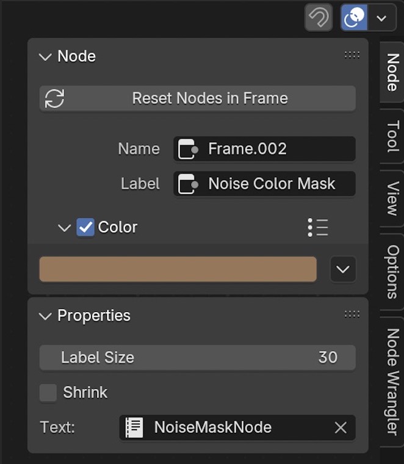Click the refresh icon on Reset Nodes
This screenshot has width=404, height=464.
click(54, 98)
